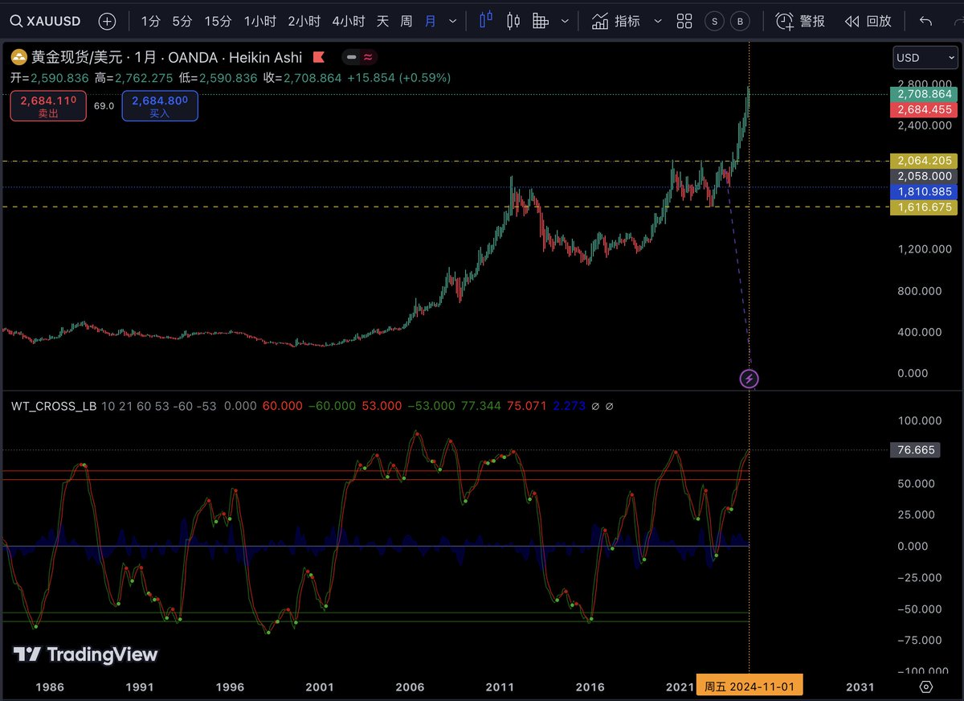Viewport: 964px width, 701px height.
Task: Open the 指标 indicators menu
Action: pos(616,21)
